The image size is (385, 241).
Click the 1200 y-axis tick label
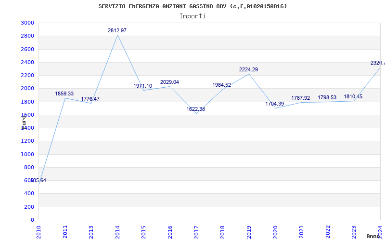coord(27,141)
